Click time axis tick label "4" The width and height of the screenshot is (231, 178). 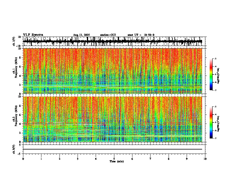[x=96, y=159]
